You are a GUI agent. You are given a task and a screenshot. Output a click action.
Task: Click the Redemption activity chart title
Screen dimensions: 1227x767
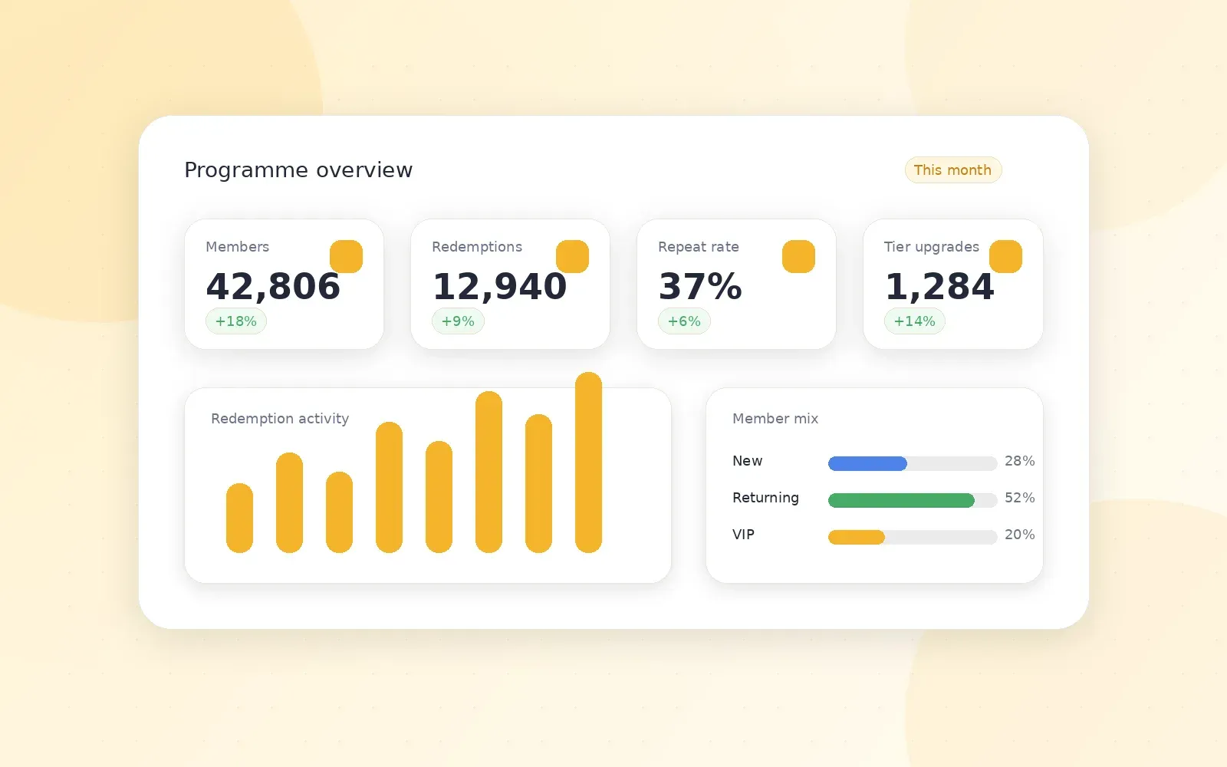point(280,419)
